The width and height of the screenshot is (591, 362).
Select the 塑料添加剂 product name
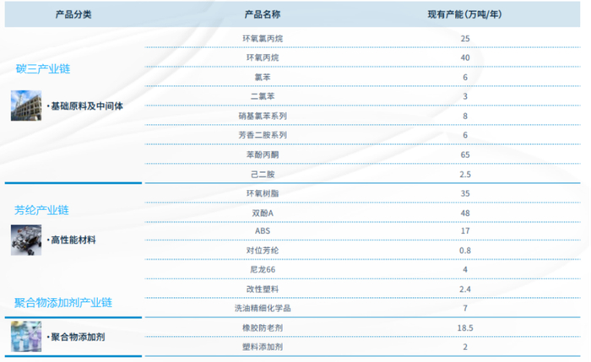click(x=263, y=347)
